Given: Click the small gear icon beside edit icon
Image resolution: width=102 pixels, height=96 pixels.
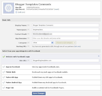Looking at the screenshot, I should (x=16, y=12).
